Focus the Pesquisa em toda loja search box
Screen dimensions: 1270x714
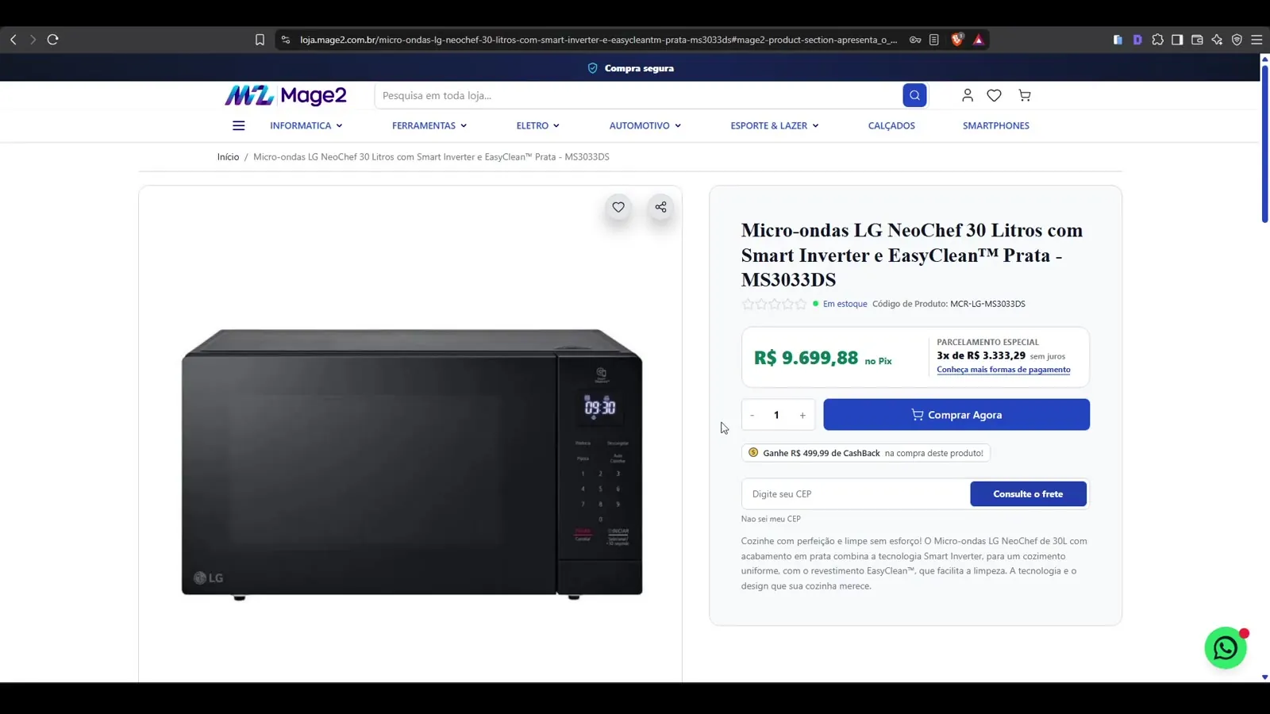[x=638, y=95]
